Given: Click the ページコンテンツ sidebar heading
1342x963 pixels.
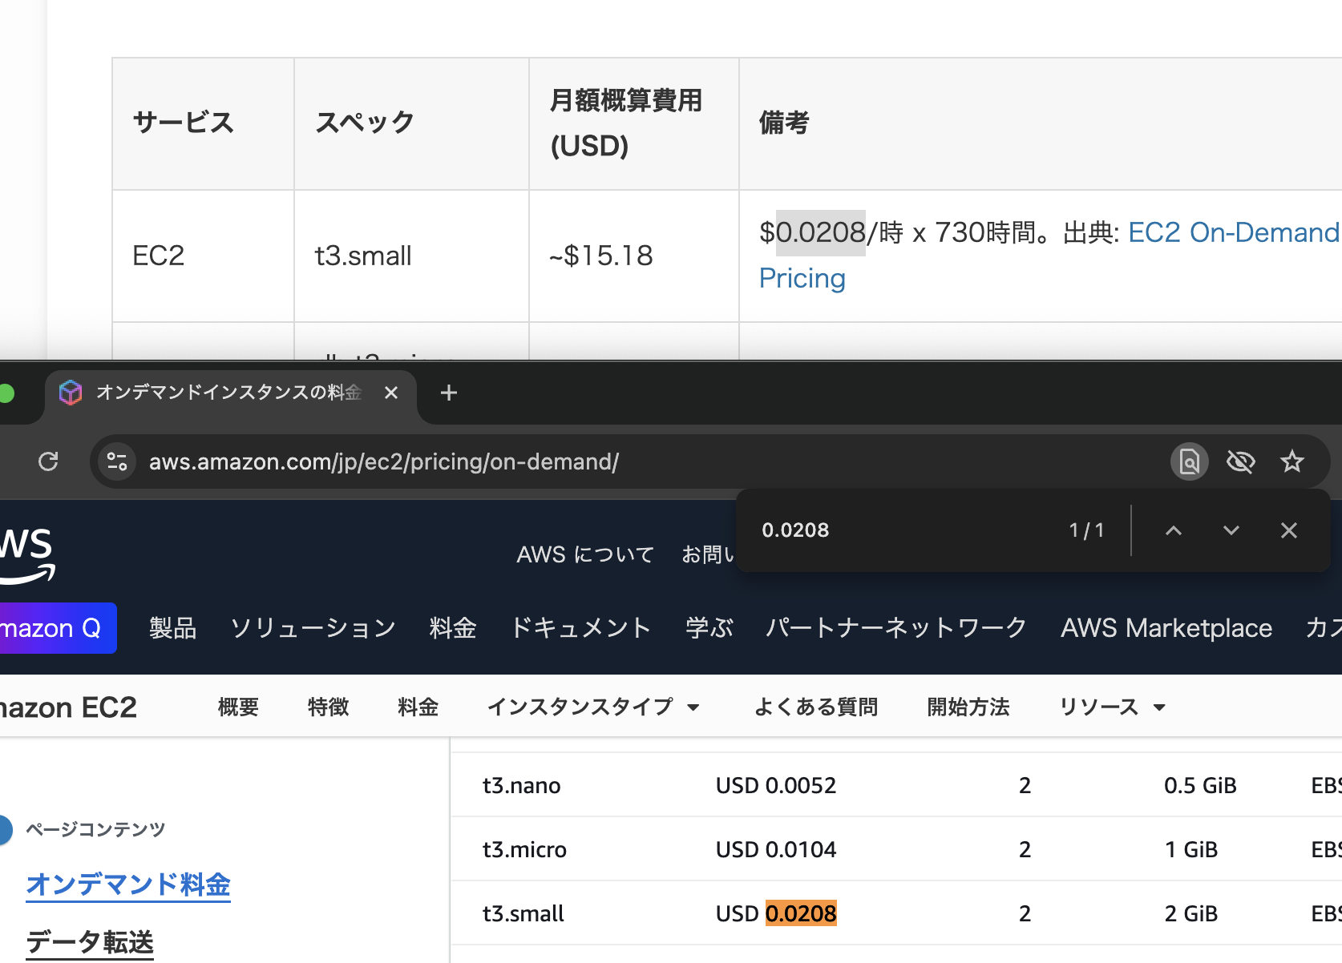Looking at the screenshot, I should (x=95, y=829).
